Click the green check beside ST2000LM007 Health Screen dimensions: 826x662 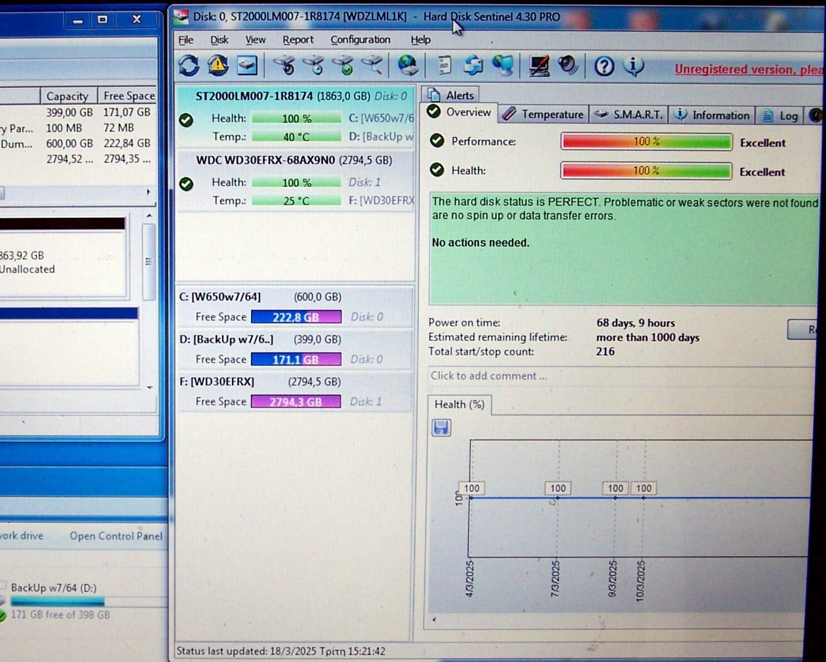point(186,120)
